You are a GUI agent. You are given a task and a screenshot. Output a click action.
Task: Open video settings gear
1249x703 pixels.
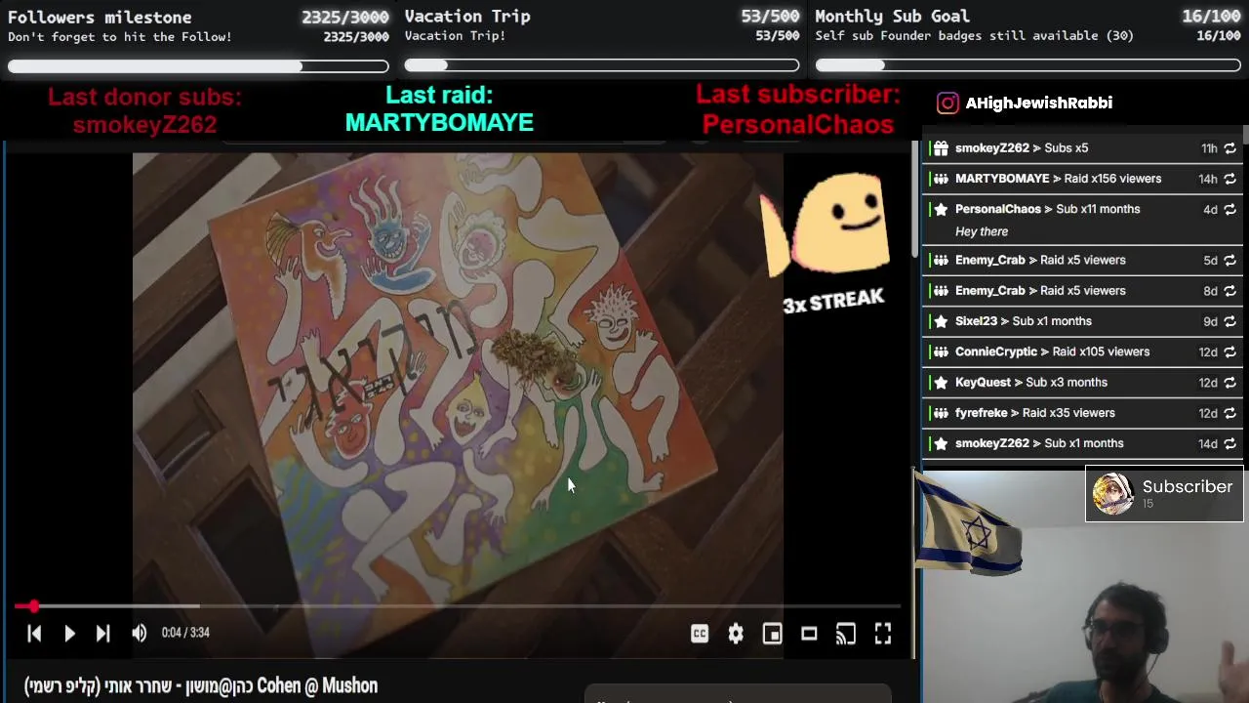pos(736,634)
